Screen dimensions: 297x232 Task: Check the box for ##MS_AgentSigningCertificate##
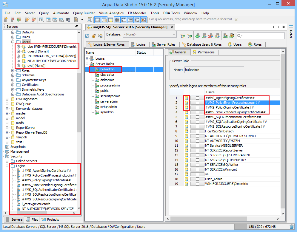(x=197, y=98)
